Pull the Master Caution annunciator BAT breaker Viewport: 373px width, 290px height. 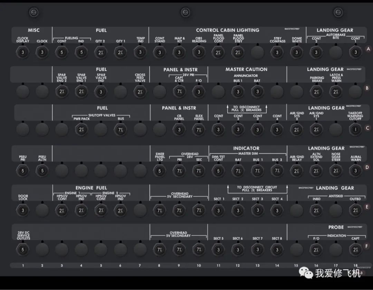tap(257, 92)
